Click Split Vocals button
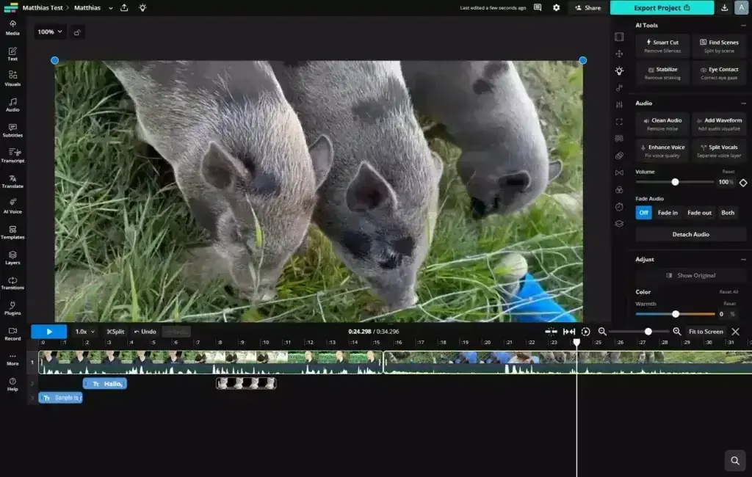The height and width of the screenshot is (477, 752). coord(719,150)
